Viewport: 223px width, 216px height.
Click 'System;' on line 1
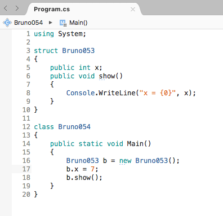point(72,34)
